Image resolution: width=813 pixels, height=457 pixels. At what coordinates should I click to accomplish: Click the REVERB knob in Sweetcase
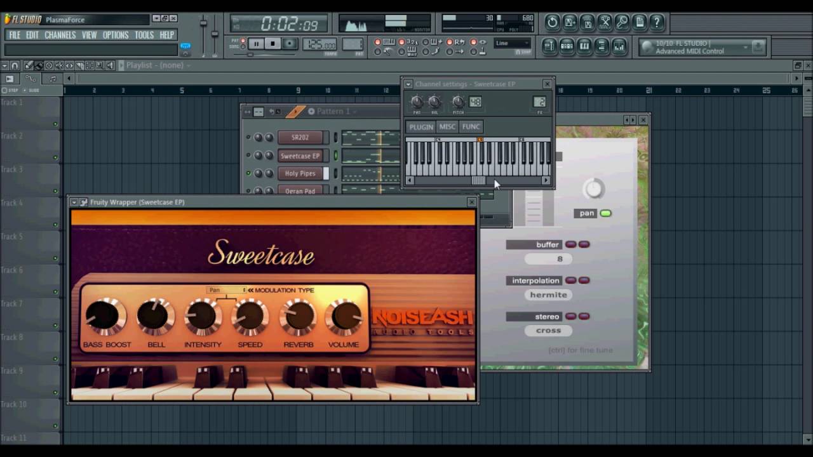tap(298, 315)
